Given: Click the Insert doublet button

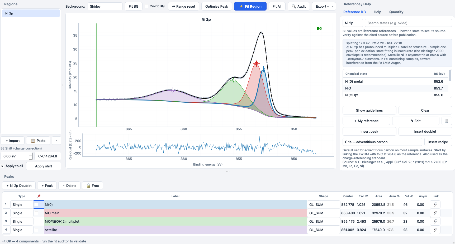Looking at the screenshot, I should coord(425,131).
